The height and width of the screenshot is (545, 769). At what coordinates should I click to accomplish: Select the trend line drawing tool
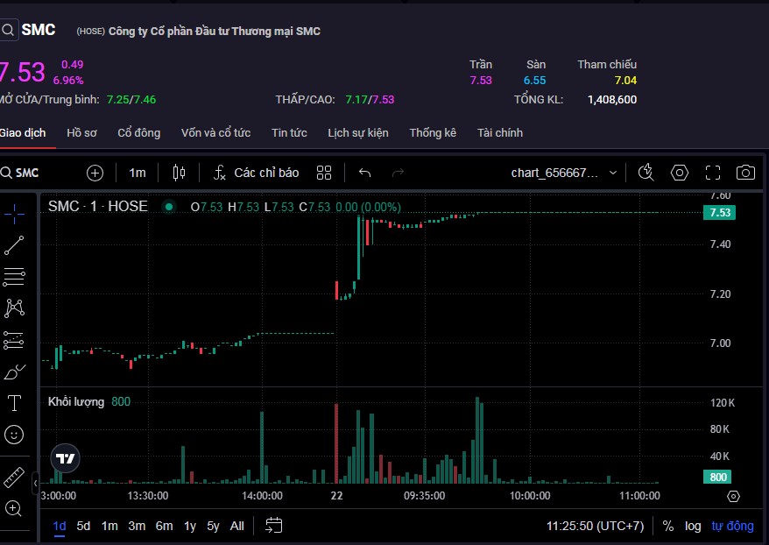[14, 245]
